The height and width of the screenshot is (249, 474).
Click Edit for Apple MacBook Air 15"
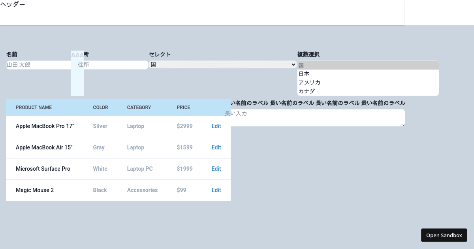216,147
